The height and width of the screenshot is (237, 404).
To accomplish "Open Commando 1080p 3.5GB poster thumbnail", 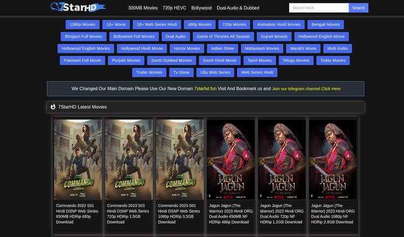I will tap(180, 159).
